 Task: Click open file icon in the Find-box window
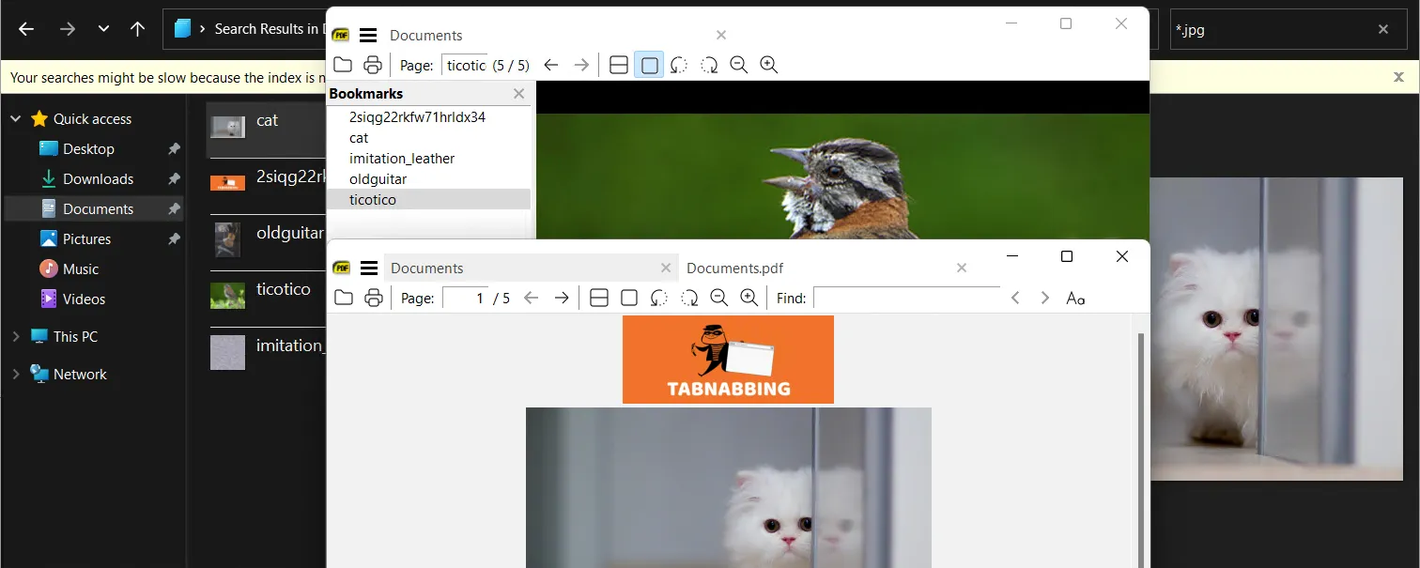tap(344, 298)
